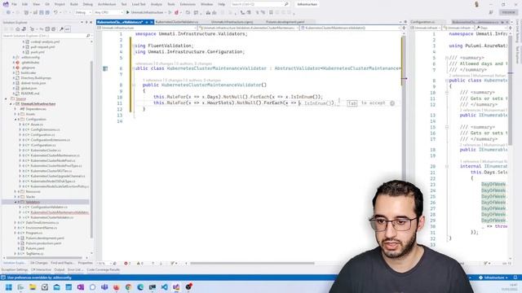Switch to KubernetesClusterValidator.cs tab

click(x=177, y=22)
